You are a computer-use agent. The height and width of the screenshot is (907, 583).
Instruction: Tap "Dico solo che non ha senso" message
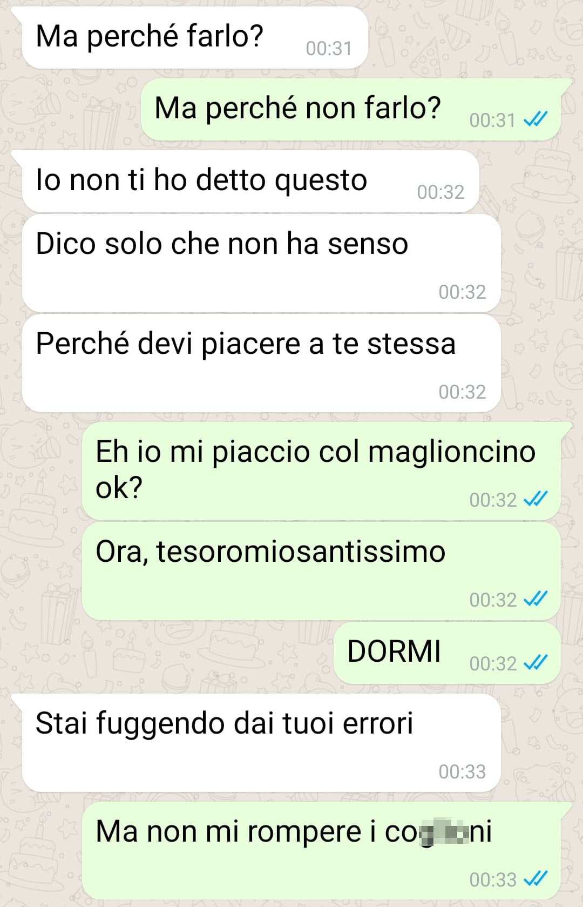[x=261, y=263]
